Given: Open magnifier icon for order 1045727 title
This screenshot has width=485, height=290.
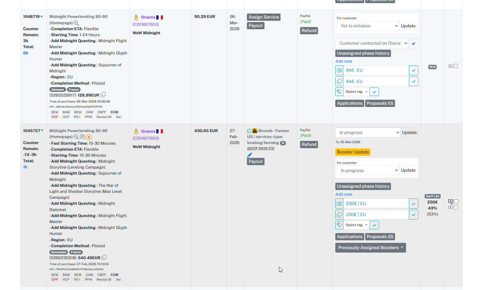Looking at the screenshot, I should [x=76, y=137].
